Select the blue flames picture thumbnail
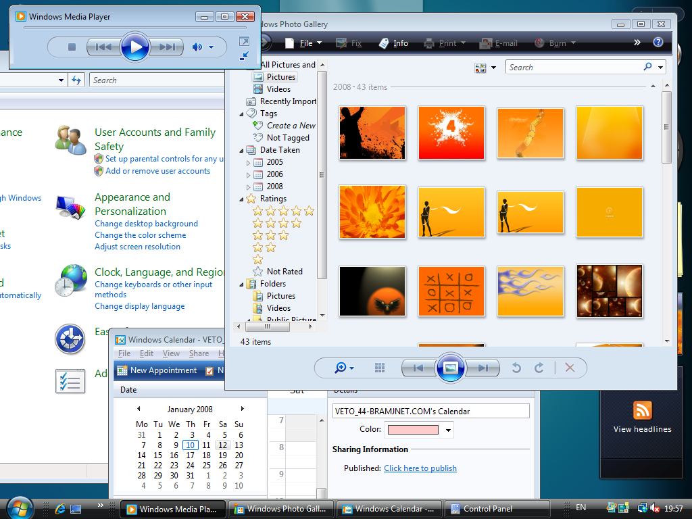692x519 pixels. pyautogui.click(x=530, y=291)
